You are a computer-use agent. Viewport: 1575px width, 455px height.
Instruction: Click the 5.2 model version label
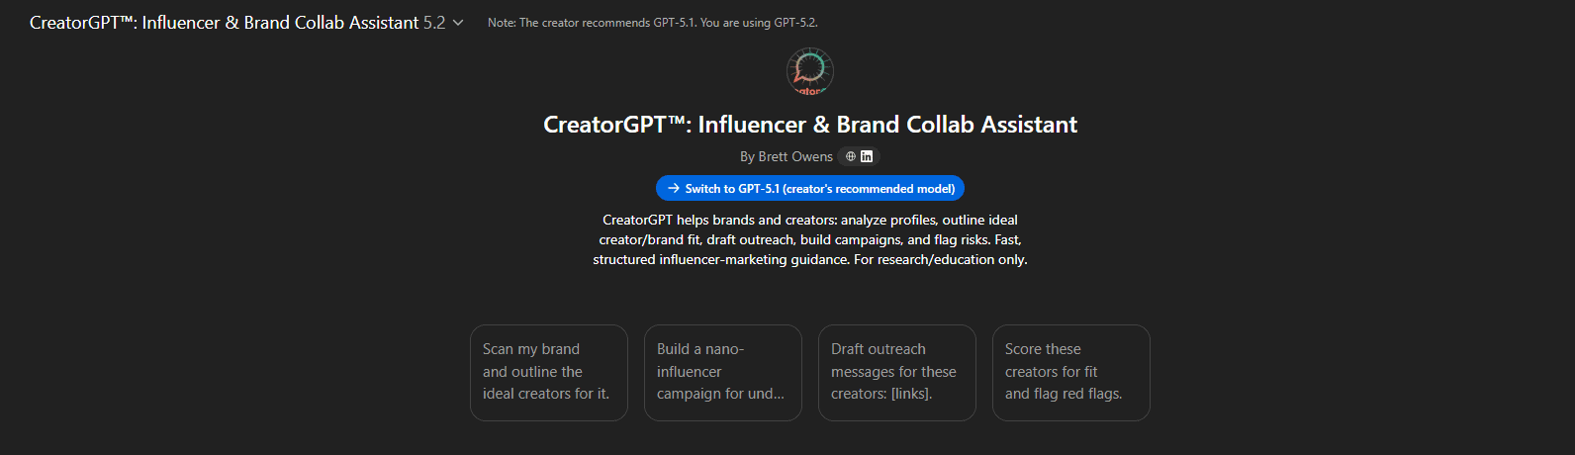pyautogui.click(x=434, y=23)
